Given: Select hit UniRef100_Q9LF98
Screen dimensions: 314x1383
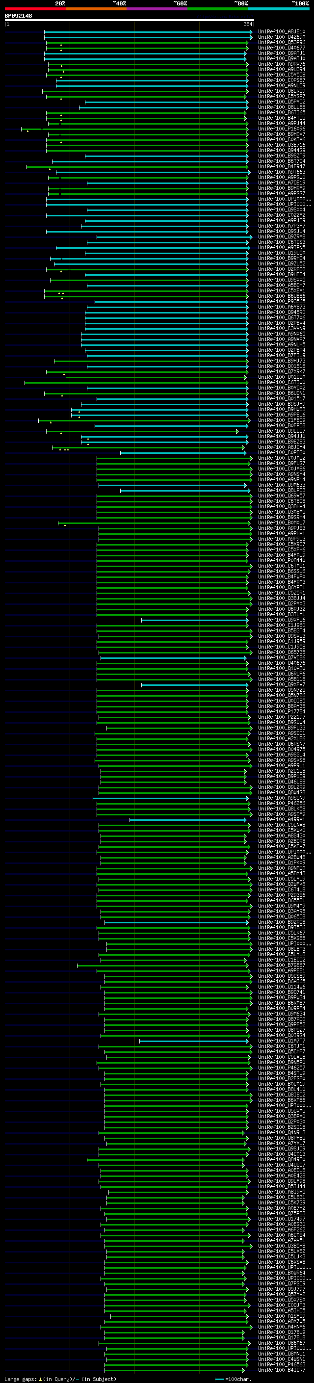Looking at the screenshot, I should (x=281, y=1180).
